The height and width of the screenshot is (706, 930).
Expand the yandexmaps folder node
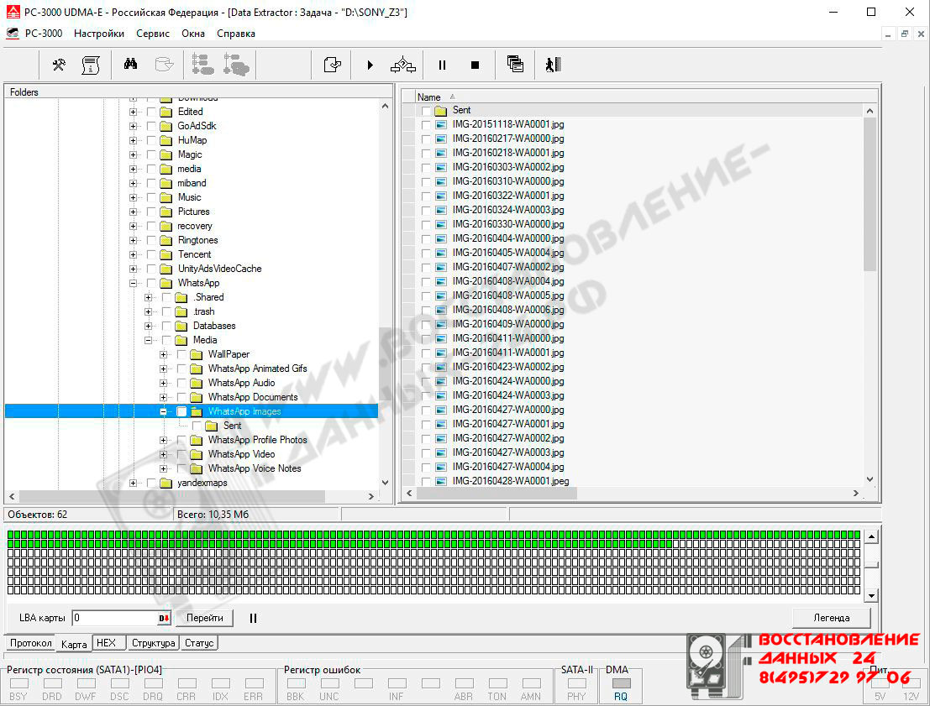pyautogui.click(x=133, y=483)
